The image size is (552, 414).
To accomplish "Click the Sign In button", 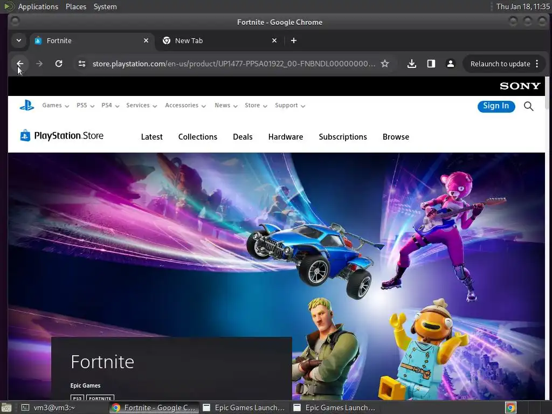I will 496,106.
